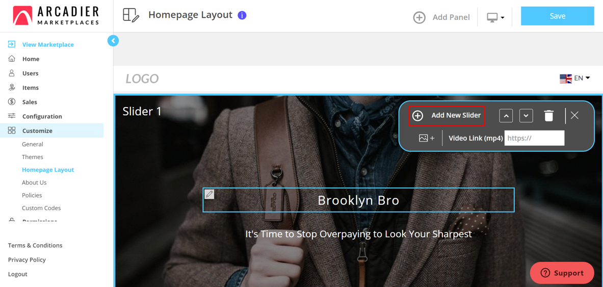Image resolution: width=603 pixels, height=287 pixels.
Task: Open Themes under Customize
Action: pos(32,157)
